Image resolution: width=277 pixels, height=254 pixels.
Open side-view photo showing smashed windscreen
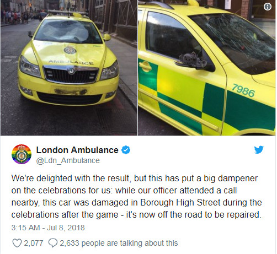click(207, 68)
